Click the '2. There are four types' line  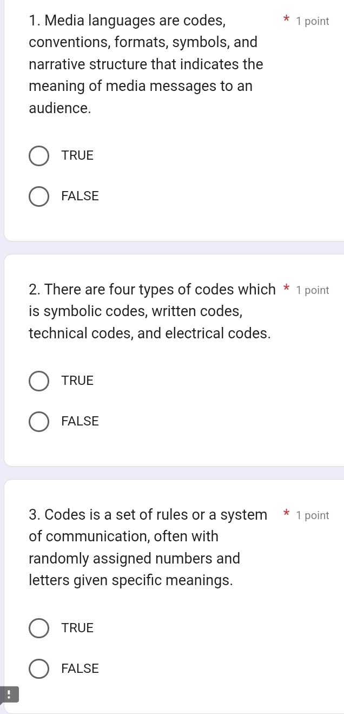pos(153,290)
